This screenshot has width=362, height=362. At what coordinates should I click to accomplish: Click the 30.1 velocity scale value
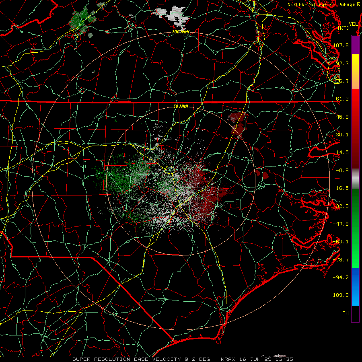pyautogui.click(x=342, y=135)
